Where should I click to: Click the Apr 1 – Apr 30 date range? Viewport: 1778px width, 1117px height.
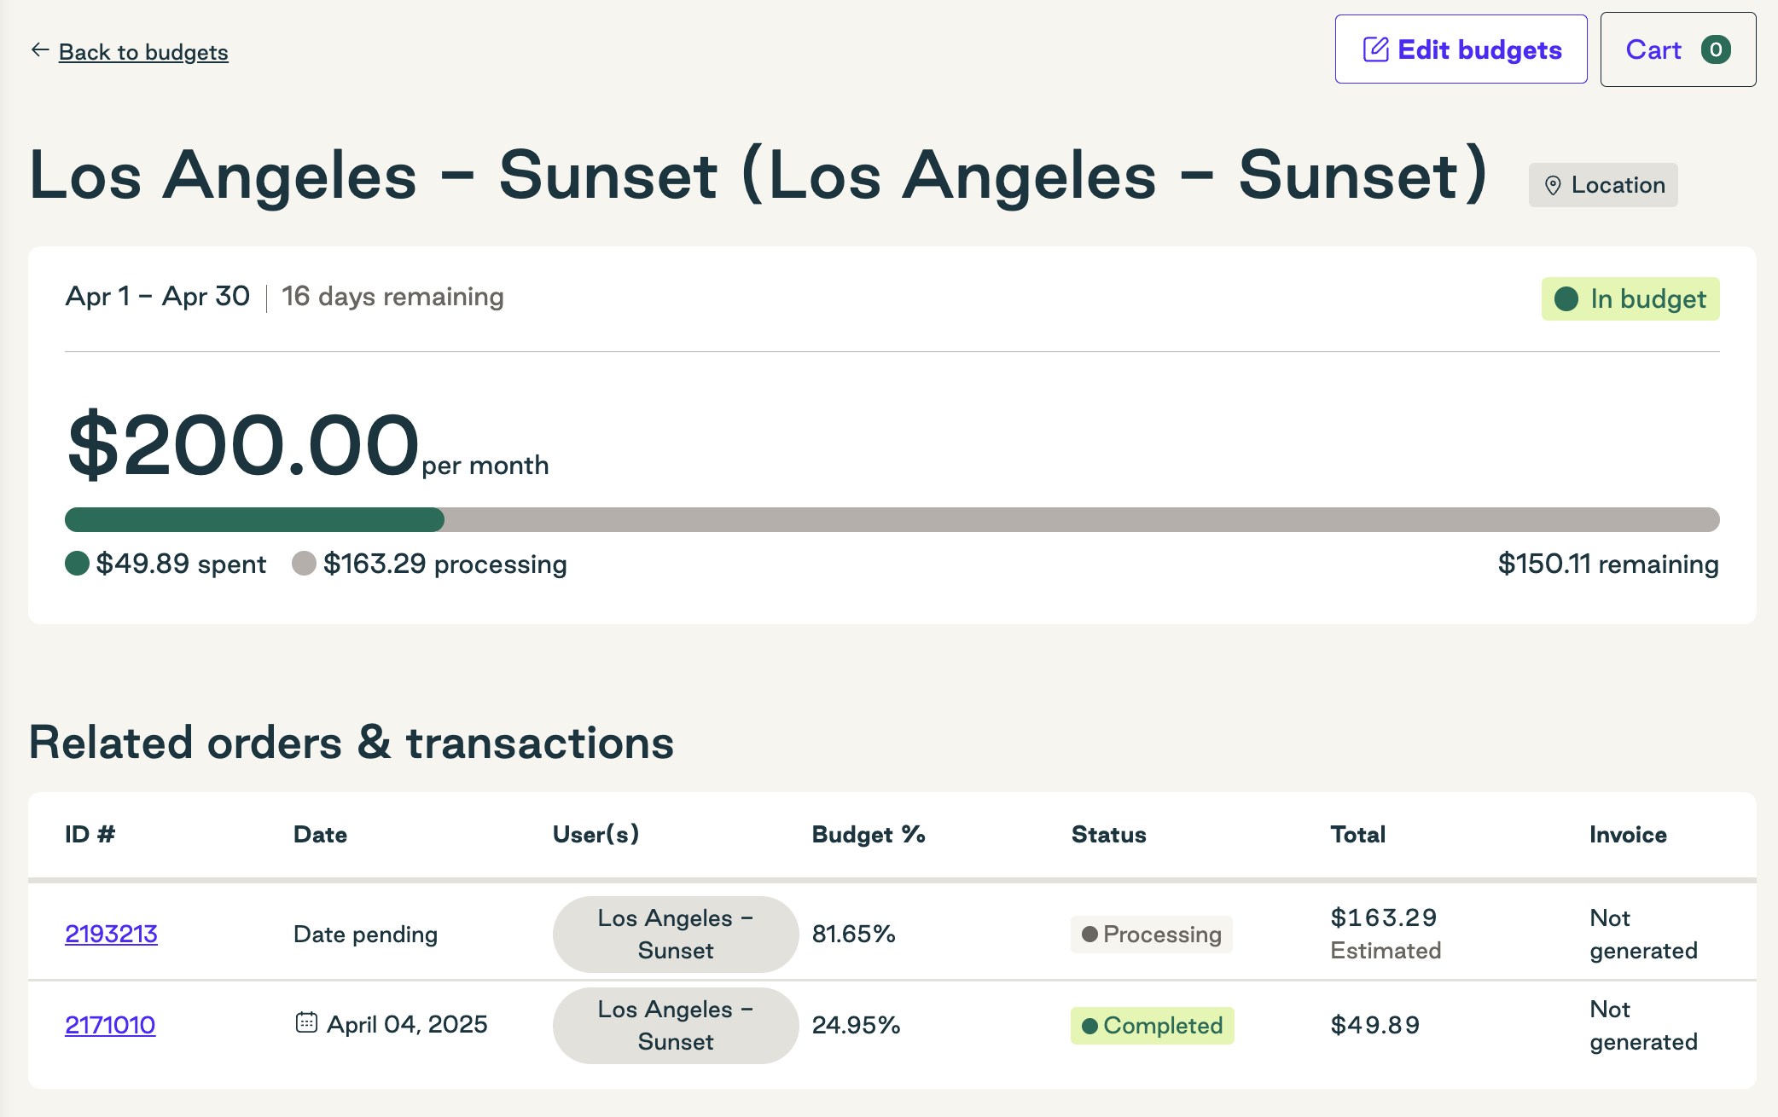[x=157, y=297]
